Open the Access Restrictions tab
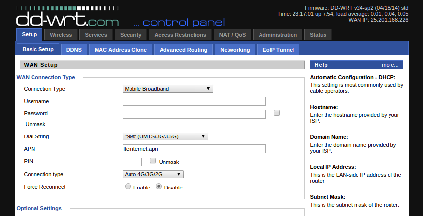 click(180, 35)
